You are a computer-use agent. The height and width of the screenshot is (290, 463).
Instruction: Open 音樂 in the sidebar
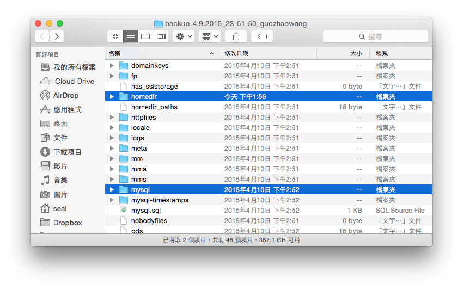(x=54, y=180)
